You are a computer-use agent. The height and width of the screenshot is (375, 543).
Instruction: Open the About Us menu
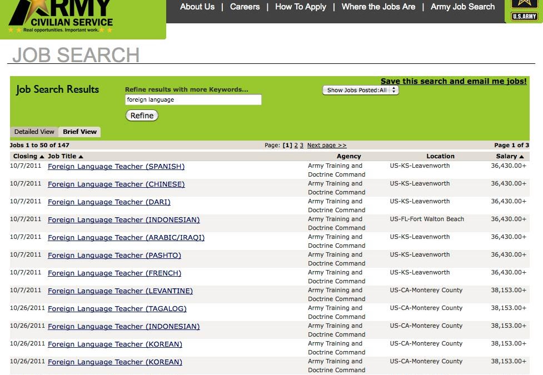[197, 7]
